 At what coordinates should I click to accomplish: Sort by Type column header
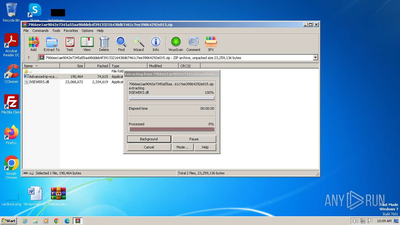[x=128, y=66]
